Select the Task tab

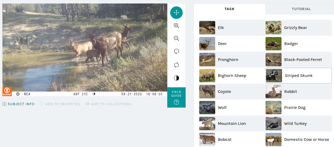pyautogui.click(x=229, y=9)
